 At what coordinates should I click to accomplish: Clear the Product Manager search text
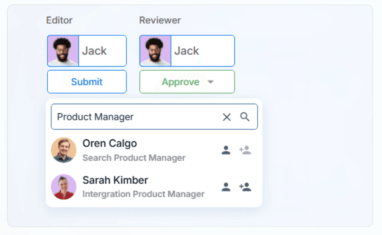227,117
